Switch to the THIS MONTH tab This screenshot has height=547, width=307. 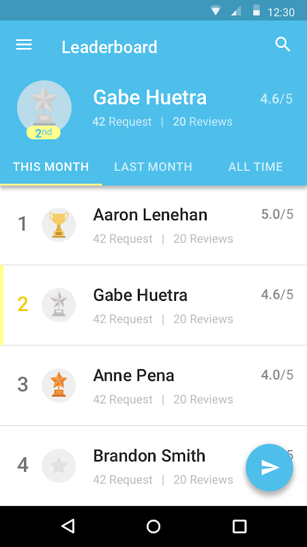coord(50,167)
